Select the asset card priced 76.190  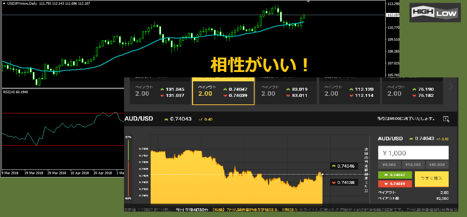click(412, 92)
